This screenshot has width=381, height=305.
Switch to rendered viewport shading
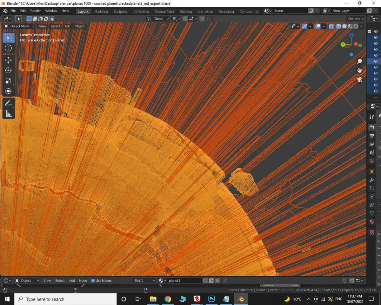tap(356, 26)
